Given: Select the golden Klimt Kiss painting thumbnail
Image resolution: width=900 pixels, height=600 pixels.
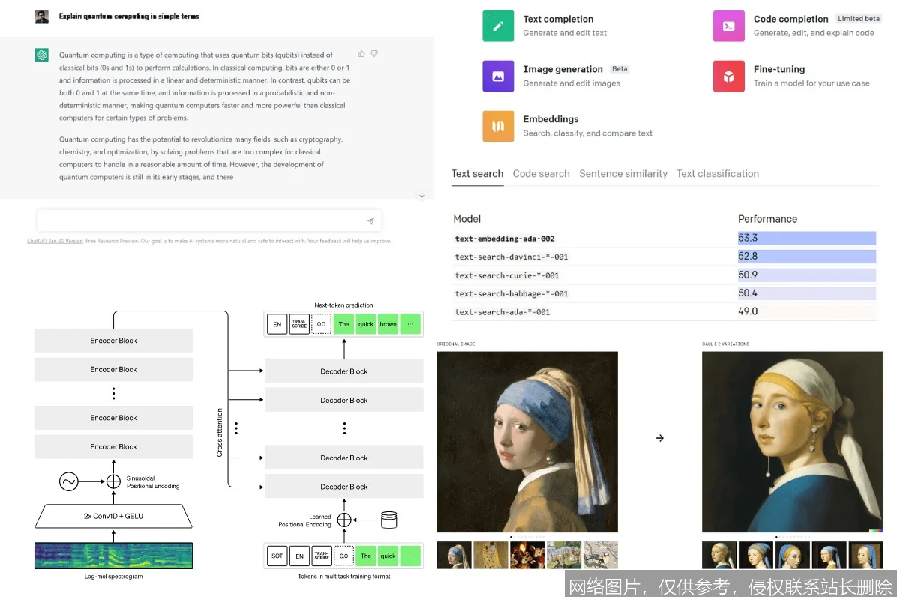Looking at the screenshot, I should click(x=489, y=555).
